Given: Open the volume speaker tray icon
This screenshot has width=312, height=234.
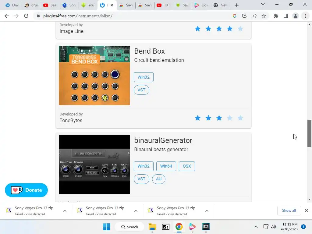Looking at the screenshot, I should pos(273,227).
